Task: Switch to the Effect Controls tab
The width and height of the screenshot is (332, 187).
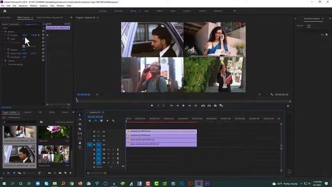Action: (x=23, y=18)
